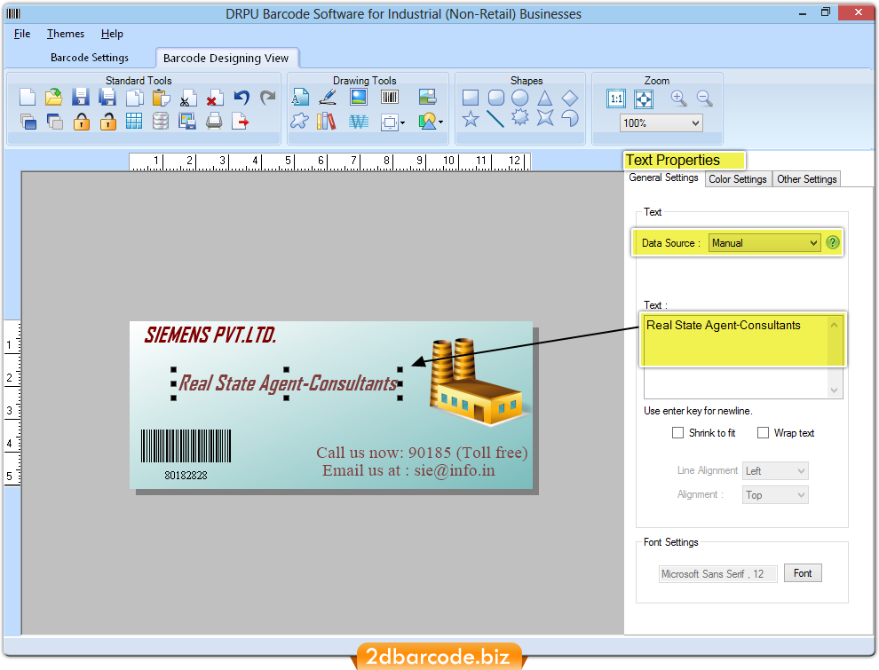The image size is (879, 670).
Task: Draw a four-point star shape
Action: tap(545, 118)
